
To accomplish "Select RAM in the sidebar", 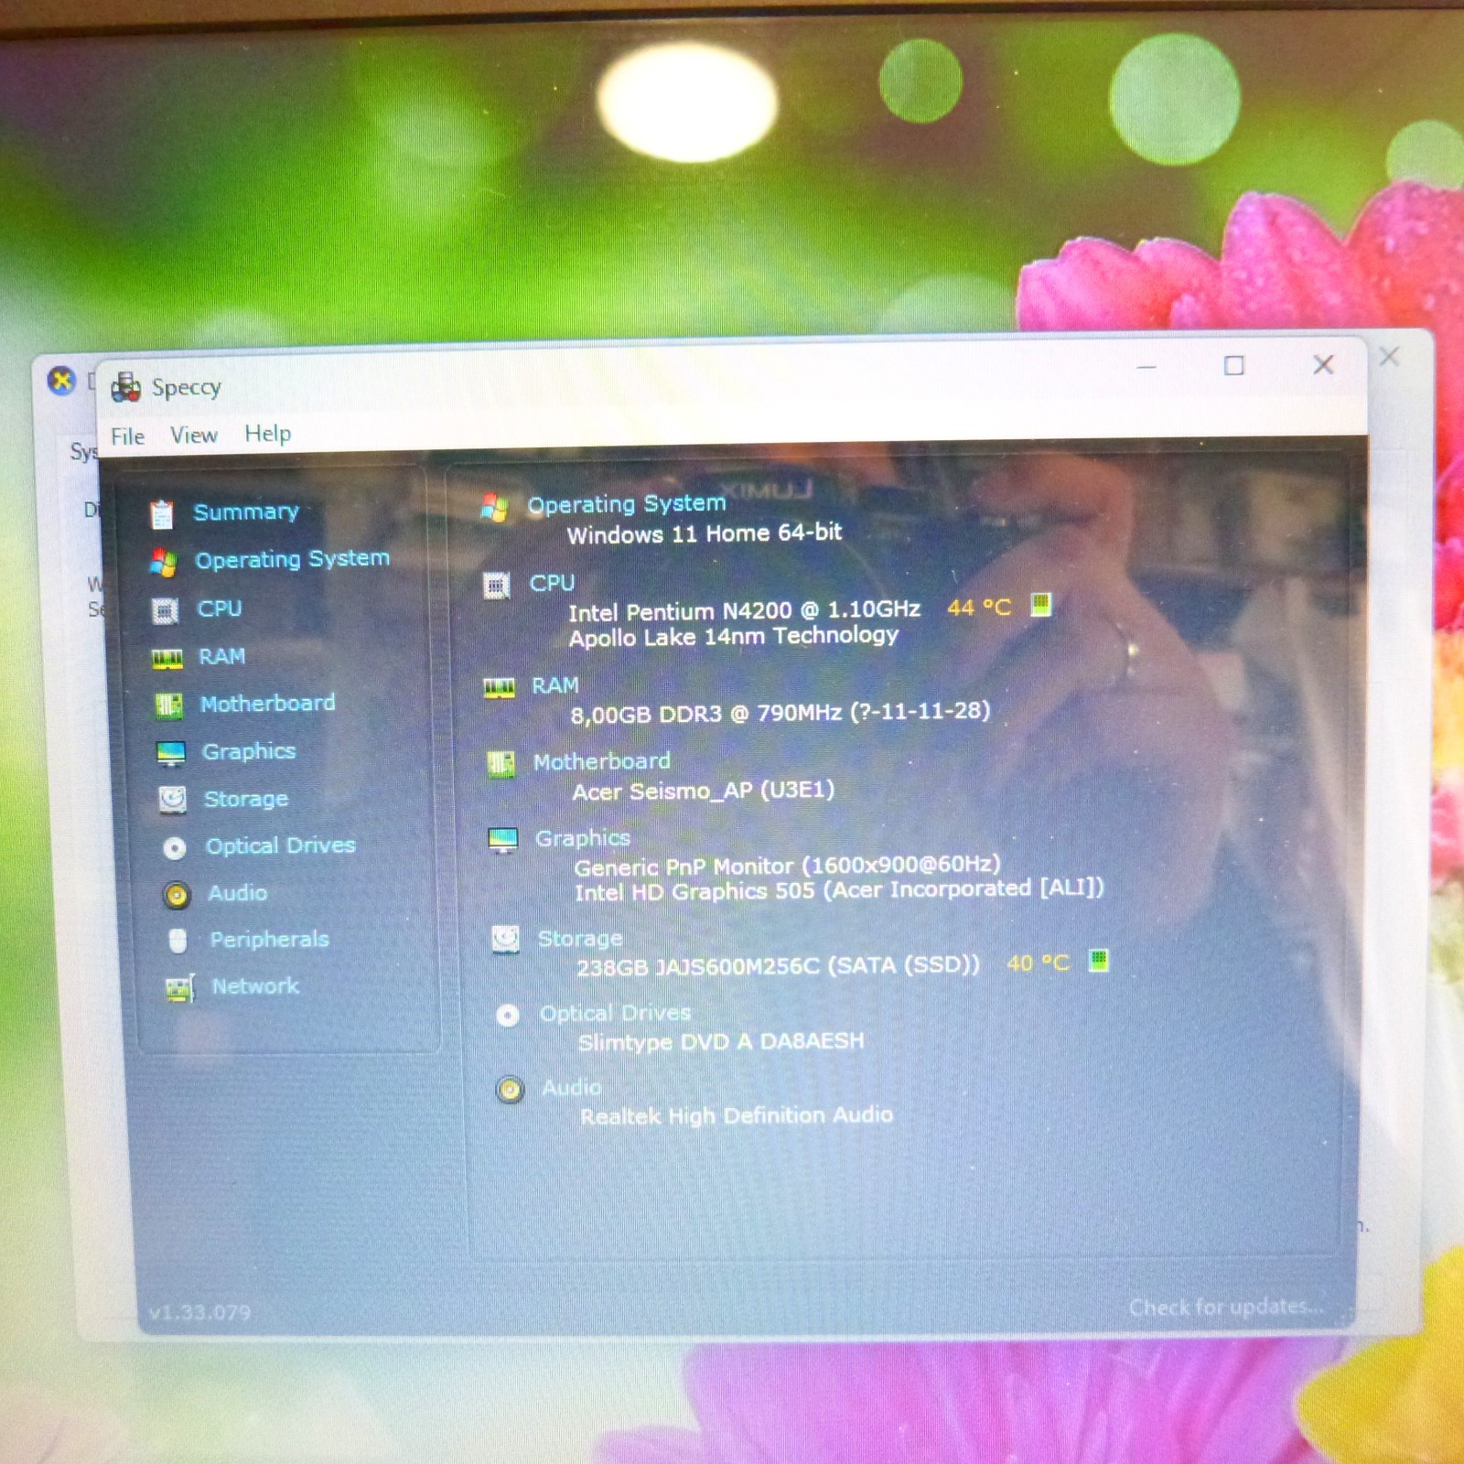I will 222,656.
